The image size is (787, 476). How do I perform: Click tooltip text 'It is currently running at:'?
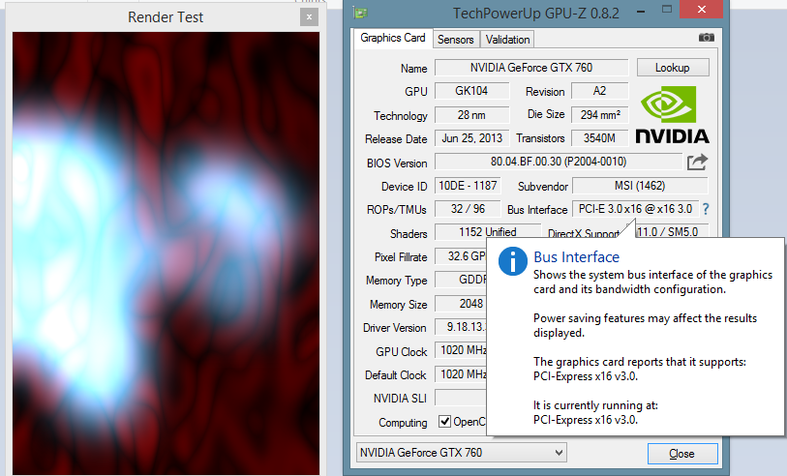(x=595, y=405)
